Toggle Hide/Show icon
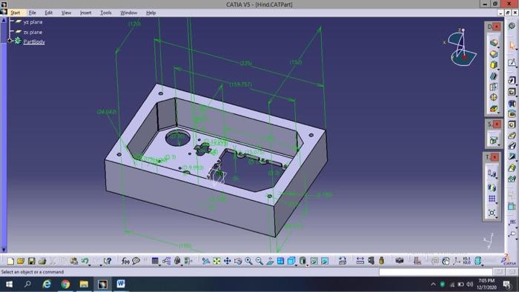Screen dimensions: 519x292 314,261
